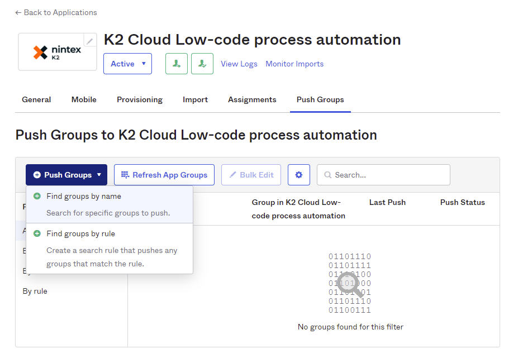Screen dimensions: 518x363
Task: Open the View Logs link
Action: click(x=239, y=64)
